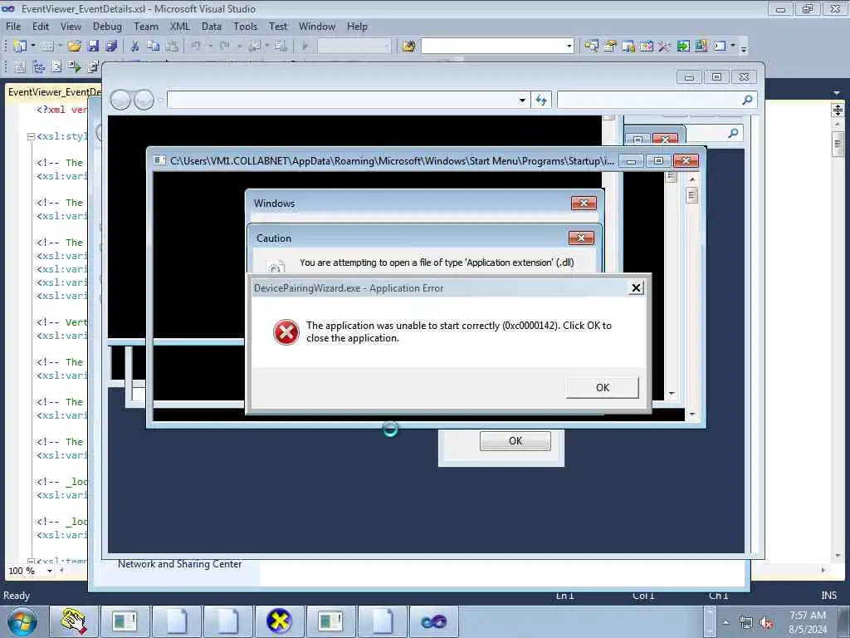This screenshot has height=638, width=850.
Task: Click the Explorer window address field
Action: click(341, 100)
